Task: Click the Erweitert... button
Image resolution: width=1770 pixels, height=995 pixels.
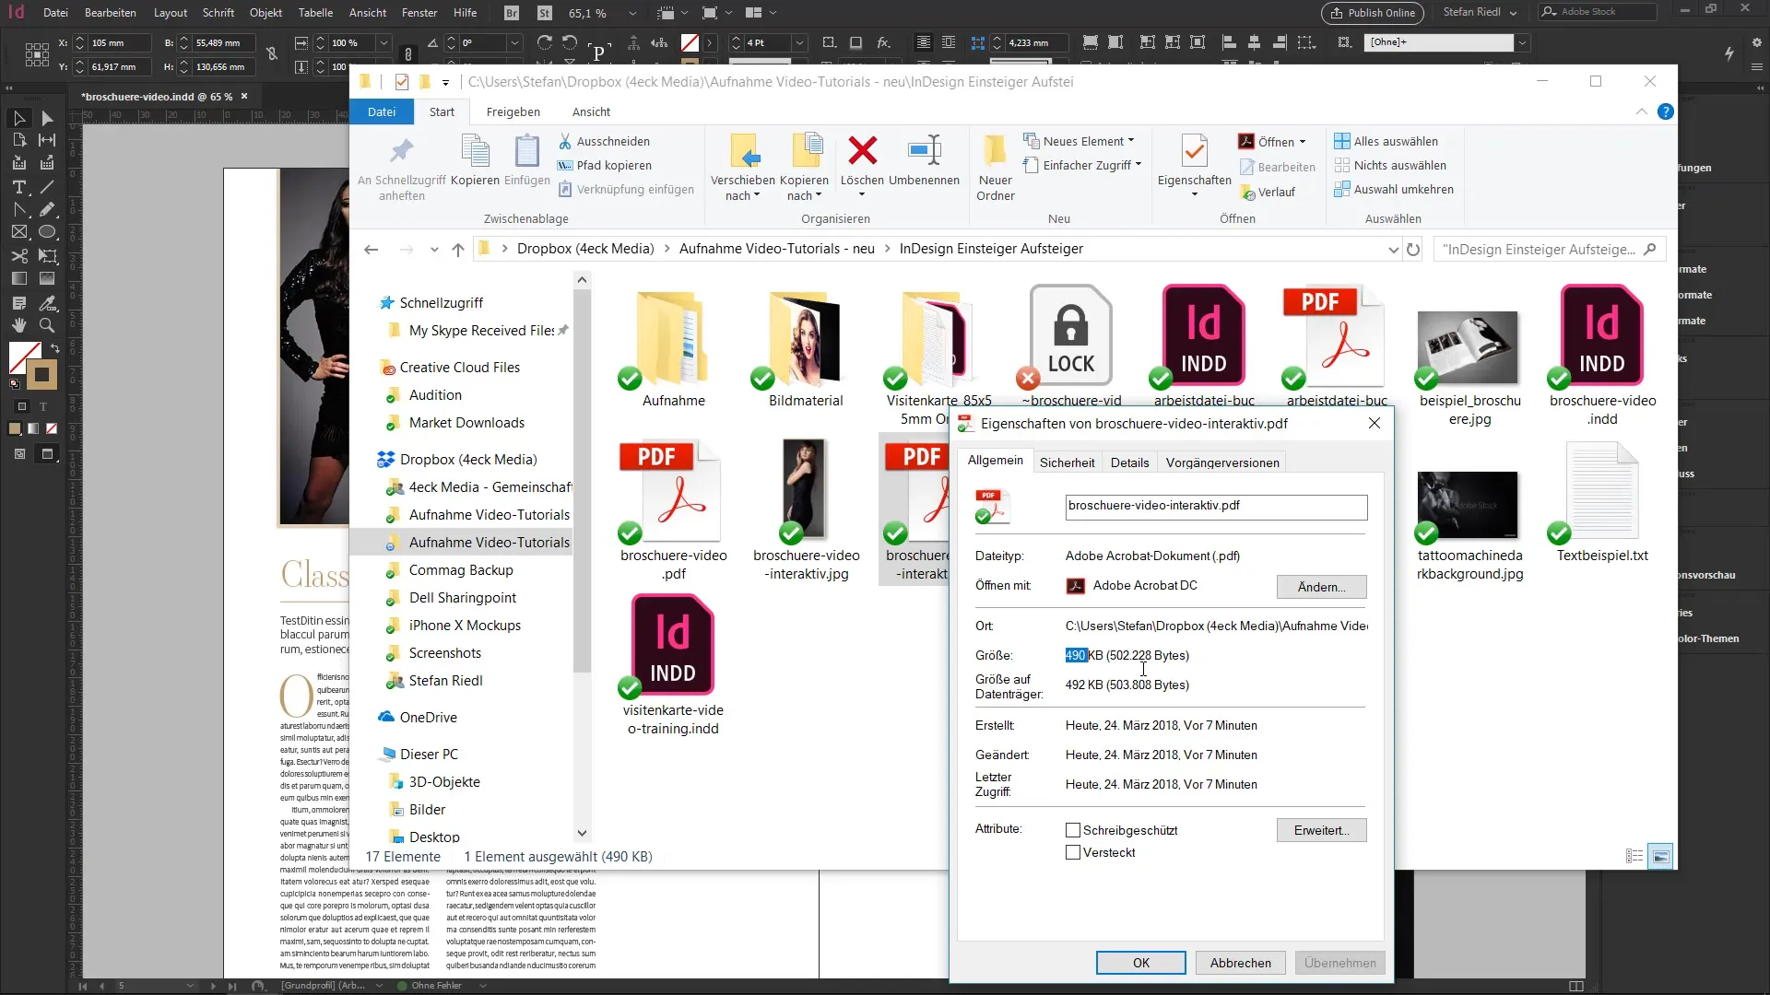Action: (x=1321, y=830)
